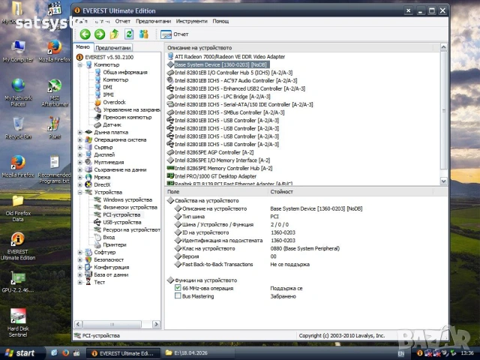This screenshot has width=480, height=360.
Task: Switch to the Меню tab
Action: [x=83, y=46]
